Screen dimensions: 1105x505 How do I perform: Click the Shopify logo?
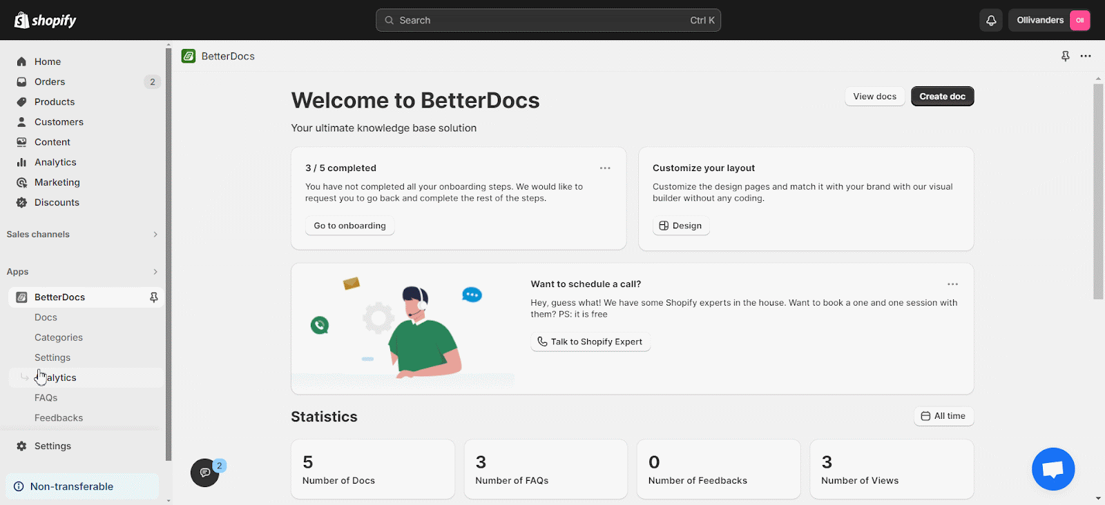point(46,20)
